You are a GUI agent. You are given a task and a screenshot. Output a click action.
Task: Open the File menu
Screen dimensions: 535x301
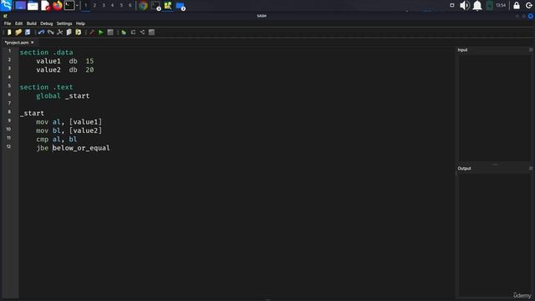tap(8, 23)
